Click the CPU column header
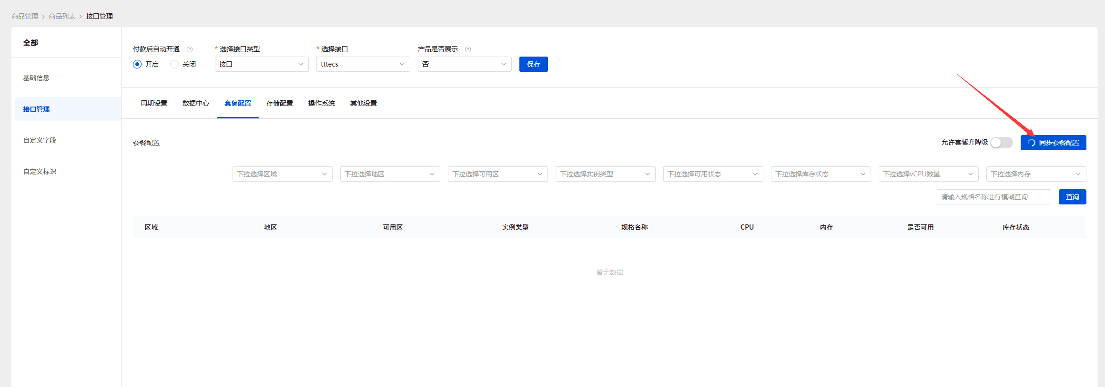This screenshot has width=1105, height=387. pos(747,227)
